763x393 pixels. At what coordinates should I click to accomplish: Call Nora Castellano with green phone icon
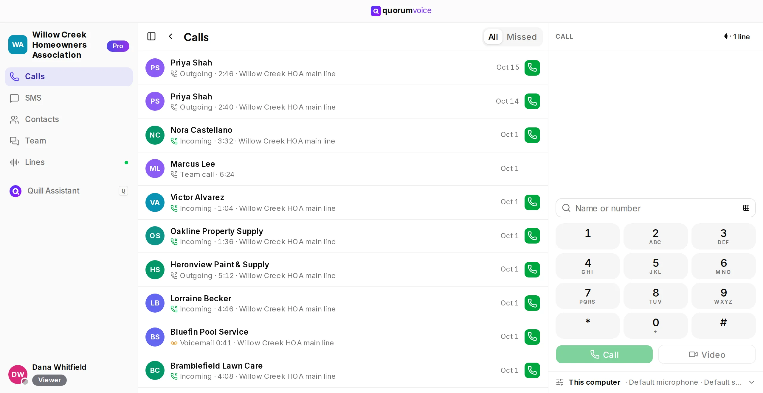point(532,135)
